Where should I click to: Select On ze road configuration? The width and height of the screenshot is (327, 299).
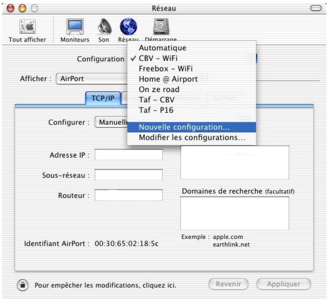191,90
